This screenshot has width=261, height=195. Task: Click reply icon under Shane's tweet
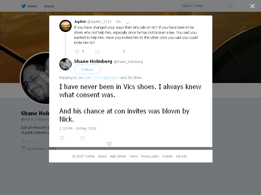pos(62,138)
